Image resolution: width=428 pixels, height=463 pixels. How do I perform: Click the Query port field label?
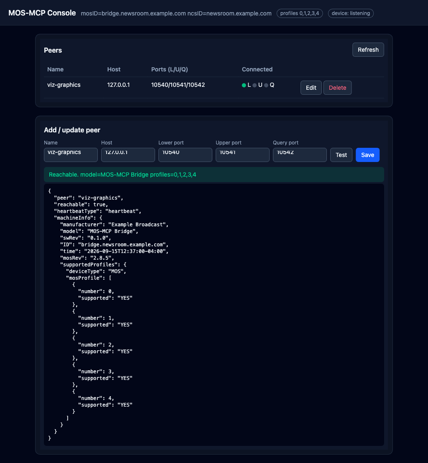point(285,143)
